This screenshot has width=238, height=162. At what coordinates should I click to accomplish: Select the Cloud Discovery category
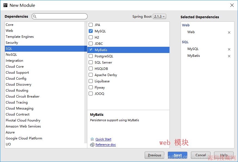point(18,85)
